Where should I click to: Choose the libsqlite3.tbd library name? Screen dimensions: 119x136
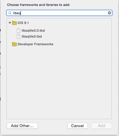point(32,36)
